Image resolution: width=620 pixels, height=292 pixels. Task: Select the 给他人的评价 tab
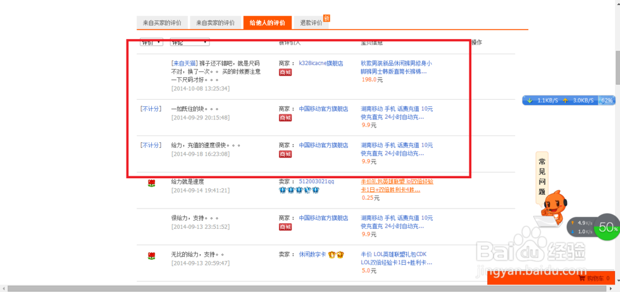point(267,23)
